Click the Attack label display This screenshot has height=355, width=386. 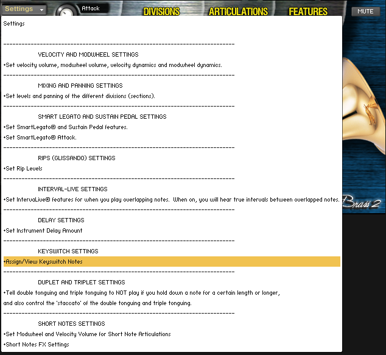tap(93, 9)
